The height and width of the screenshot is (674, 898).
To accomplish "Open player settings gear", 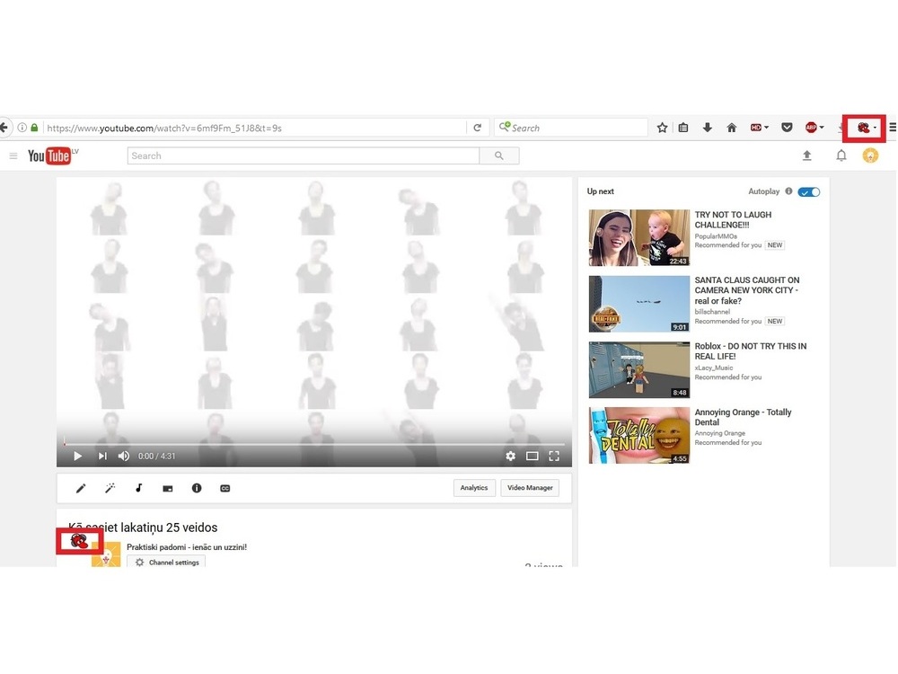I will [510, 457].
